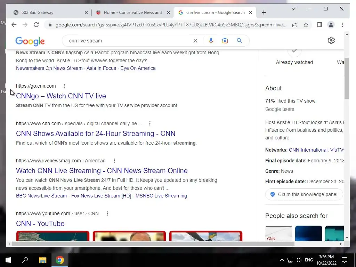The image size is (356, 267).
Task: Click the vertical page scrollbar thumb
Action: click(347, 78)
